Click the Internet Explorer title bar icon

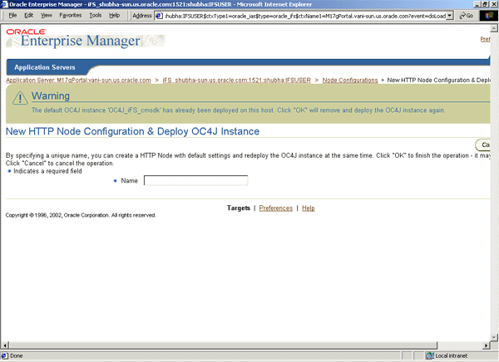pos(4,4)
